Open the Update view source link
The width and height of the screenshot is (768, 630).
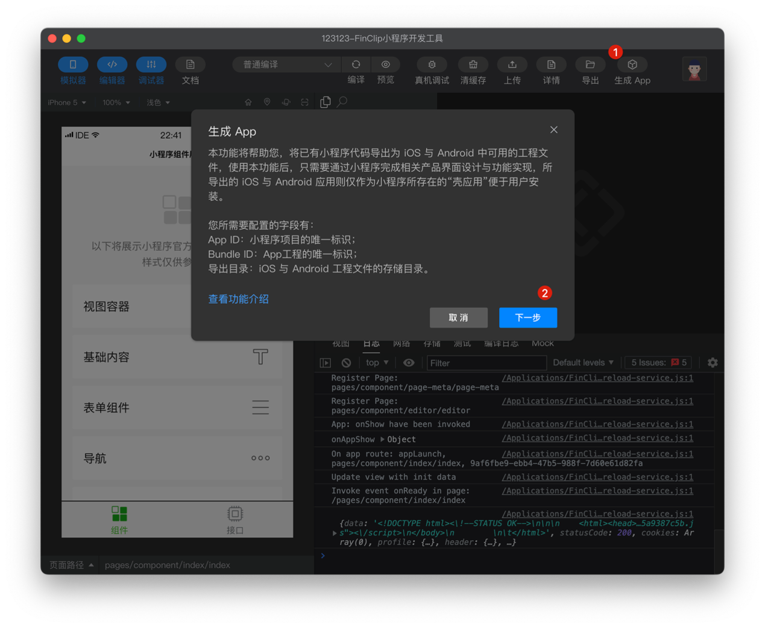597,477
